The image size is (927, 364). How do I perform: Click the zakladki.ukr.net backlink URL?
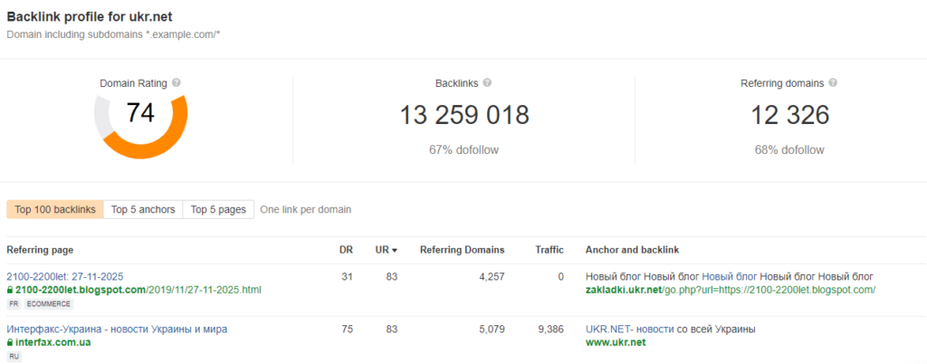tap(730, 290)
